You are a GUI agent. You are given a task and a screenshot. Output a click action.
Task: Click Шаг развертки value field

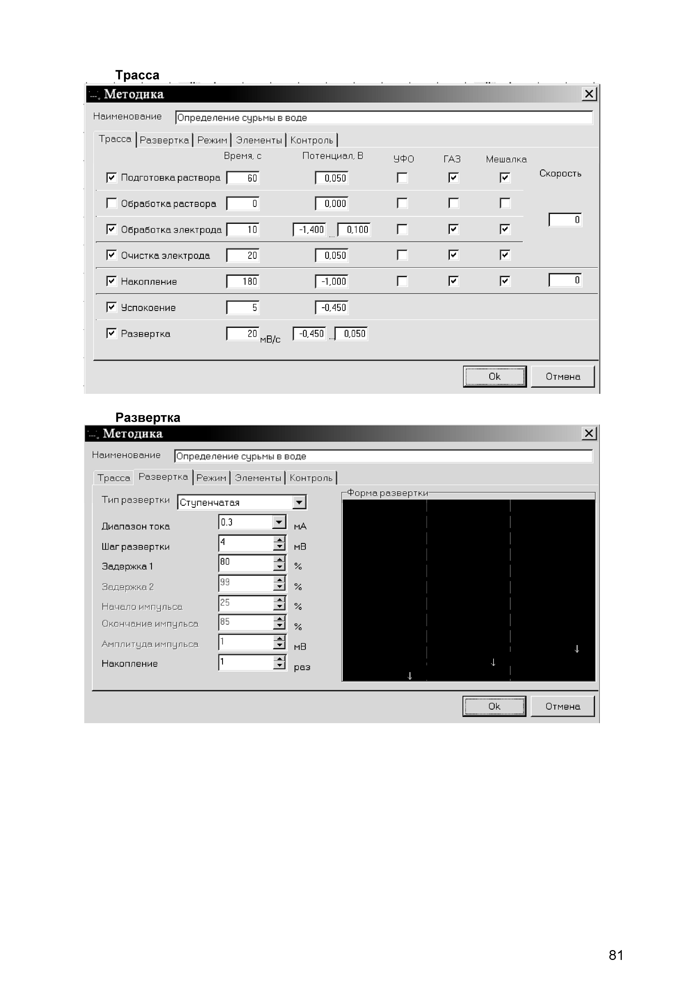(x=246, y=543)
